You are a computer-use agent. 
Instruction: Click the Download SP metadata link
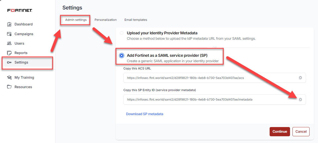[x=145, y=114]
